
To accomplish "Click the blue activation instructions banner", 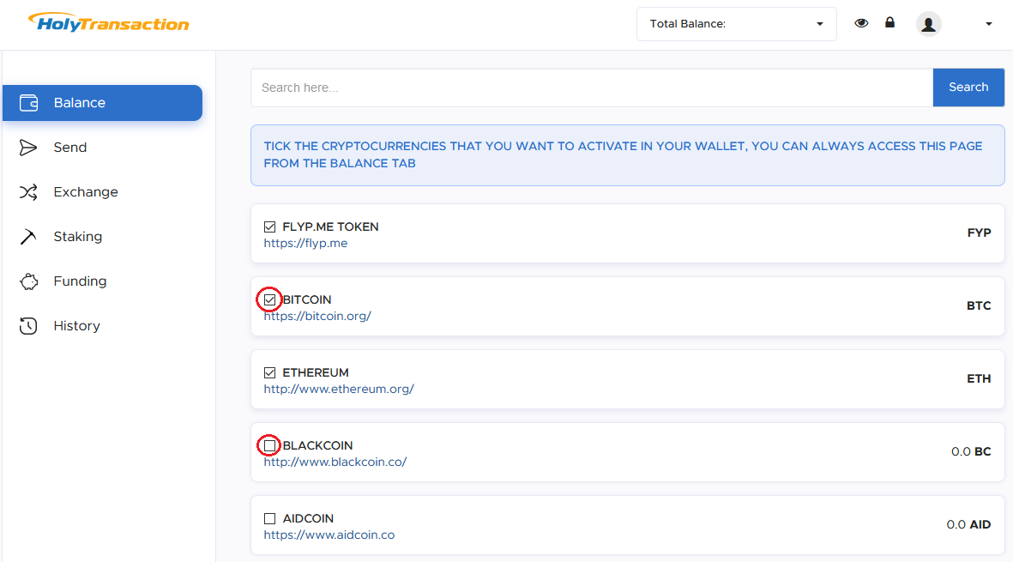I will click(x=627, y=155).
